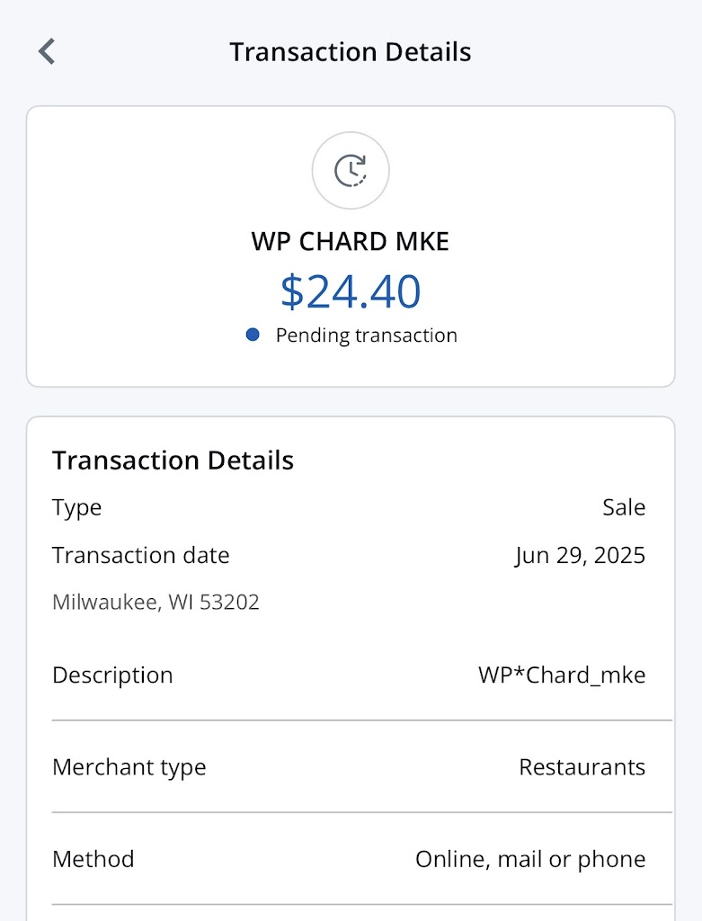Viewport: 702px width, 921px height.
Task: Click the pending clock icon
Action: click(x=351, y=170)
